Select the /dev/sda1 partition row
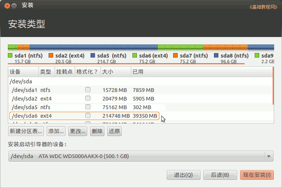Viewport: 282px width, 188px height. (140, 90)
